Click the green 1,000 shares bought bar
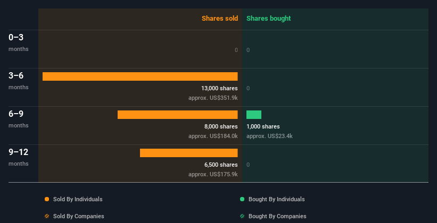 click(x=254, y=115)
